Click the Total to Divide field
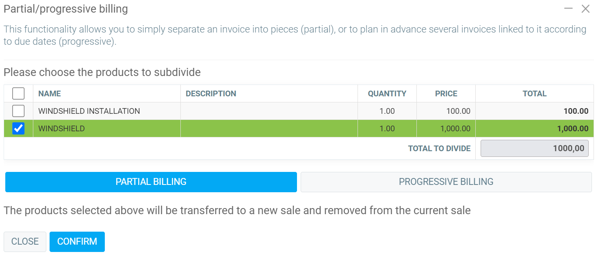The height and width of the screenshot is (254, 596). coord(534,148)
